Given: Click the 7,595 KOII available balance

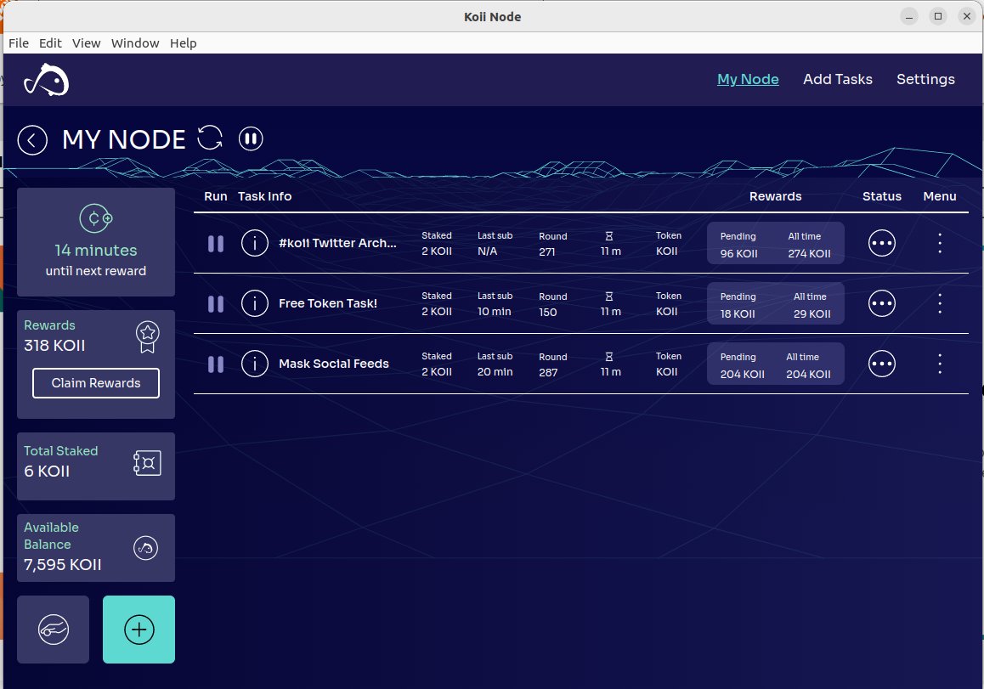Looking at the screenshot, I should (63, 564).
